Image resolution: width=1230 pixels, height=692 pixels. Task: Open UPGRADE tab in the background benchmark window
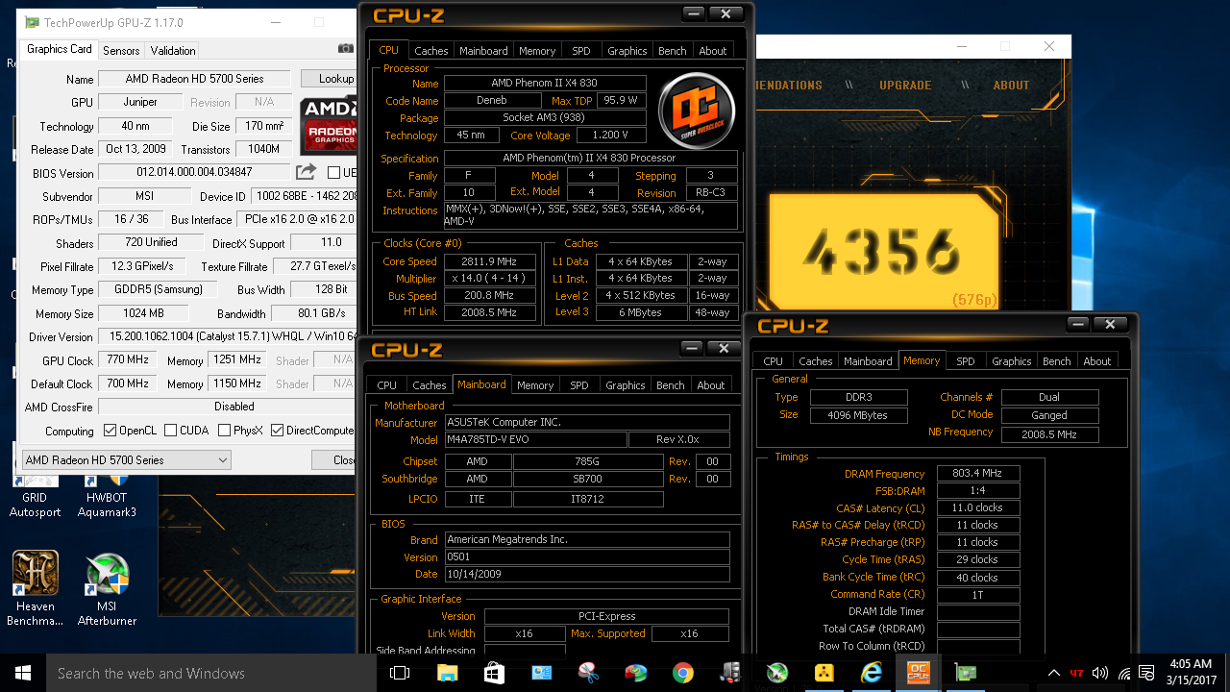(x=905, y=86)
